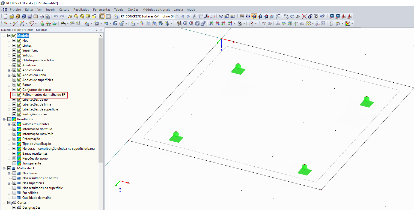The width and height of the screenshot is (414, 210).
Task: Click the wireframe display cube icon
Action: pos(197,23)
